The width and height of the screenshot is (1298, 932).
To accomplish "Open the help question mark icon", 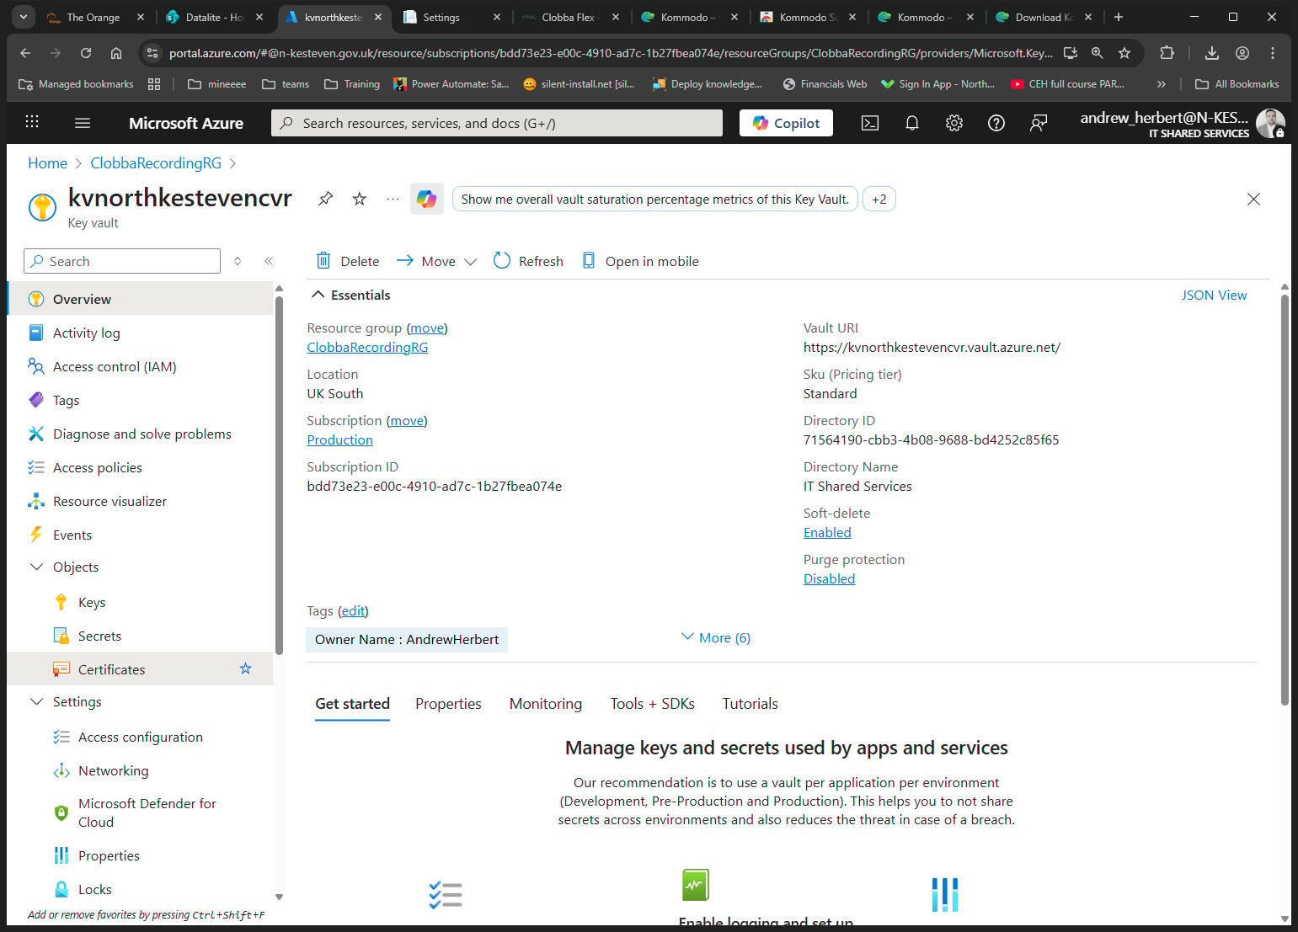I will 996,123.
